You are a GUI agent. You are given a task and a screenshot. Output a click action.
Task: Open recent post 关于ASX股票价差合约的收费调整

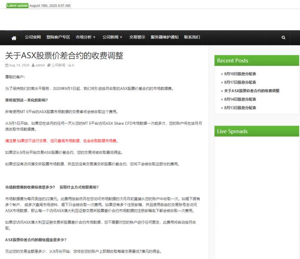pyautogui.click(x=252, y=91)
